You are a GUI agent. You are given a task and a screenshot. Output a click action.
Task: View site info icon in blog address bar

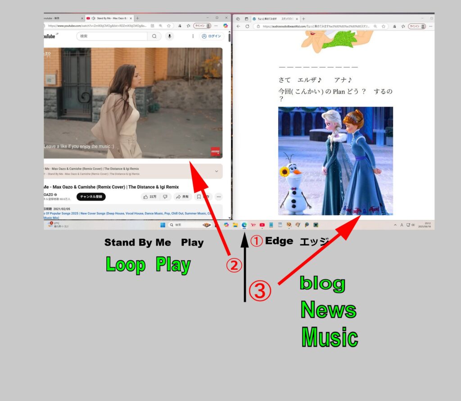click(258, 27)
